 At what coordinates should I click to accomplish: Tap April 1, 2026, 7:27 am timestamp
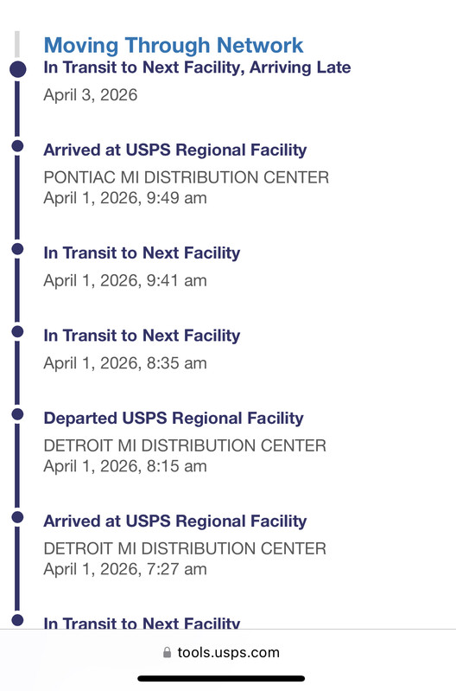tap(125, 569)
